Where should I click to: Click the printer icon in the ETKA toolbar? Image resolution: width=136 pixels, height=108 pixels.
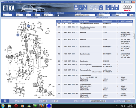pos(76,6)
